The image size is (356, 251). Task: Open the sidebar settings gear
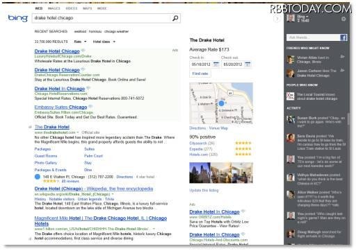coord(343,19)
